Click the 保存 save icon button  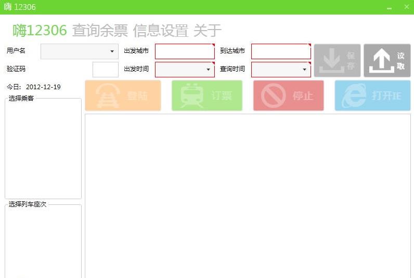click(x=337, y=61)
